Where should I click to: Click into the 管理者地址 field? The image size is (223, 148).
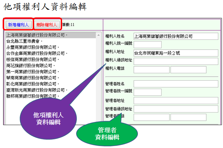point(176,101)
